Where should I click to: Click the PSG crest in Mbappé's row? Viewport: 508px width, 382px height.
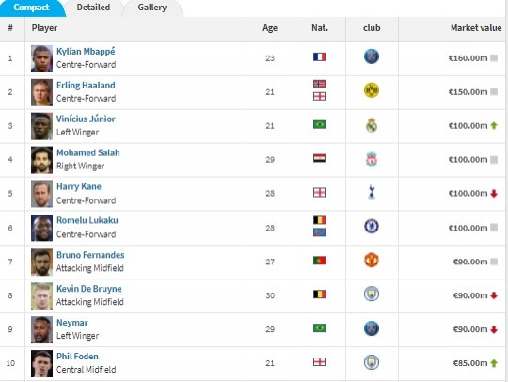(x=372, y=56)
